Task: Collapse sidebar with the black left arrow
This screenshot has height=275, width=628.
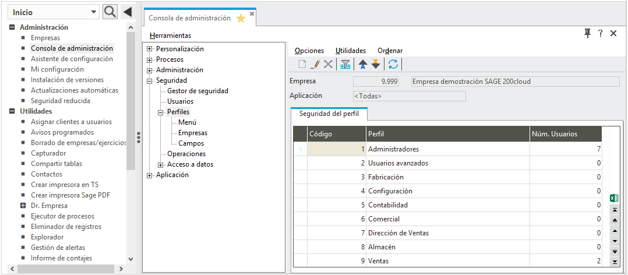Action: click(128, 12)
